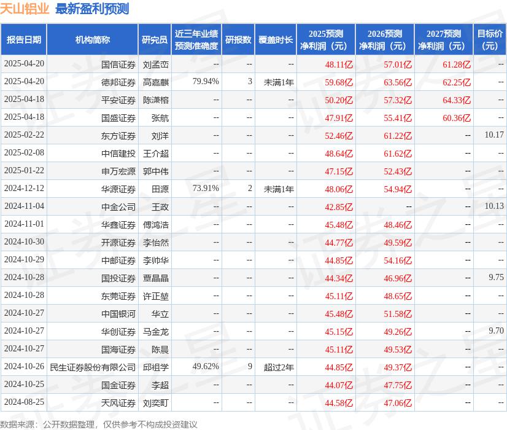Click the 2026预测净利润 column header
This screenshot has width=507, height=430.
[x=385, y=39]
